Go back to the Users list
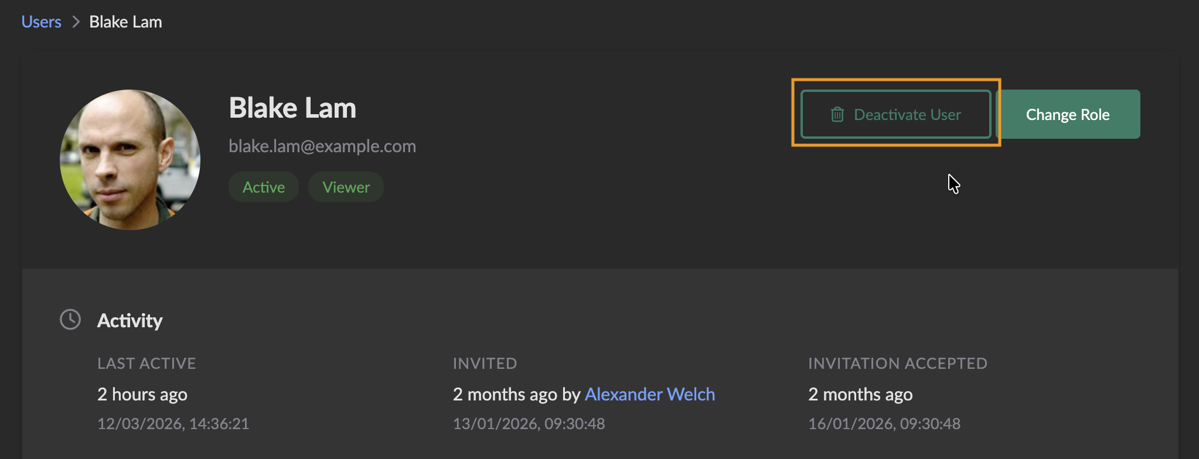1199x459 pixels. point(41,22)
